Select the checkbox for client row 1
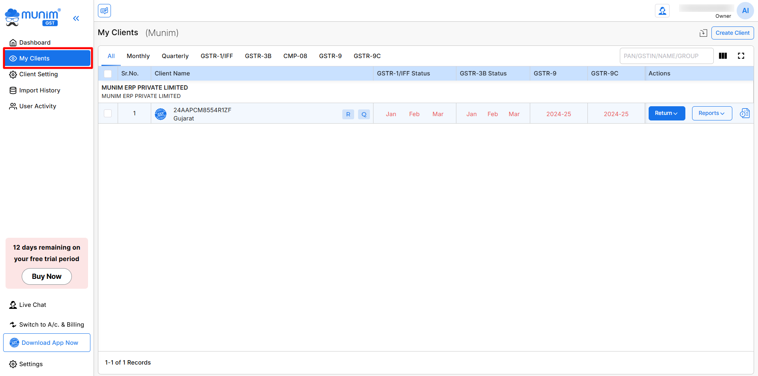Viewport: 758px width, 376px height. pos(108,113)
